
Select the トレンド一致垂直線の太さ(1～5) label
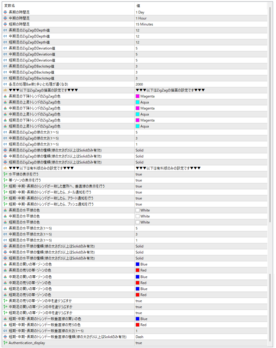coord(46,331)
